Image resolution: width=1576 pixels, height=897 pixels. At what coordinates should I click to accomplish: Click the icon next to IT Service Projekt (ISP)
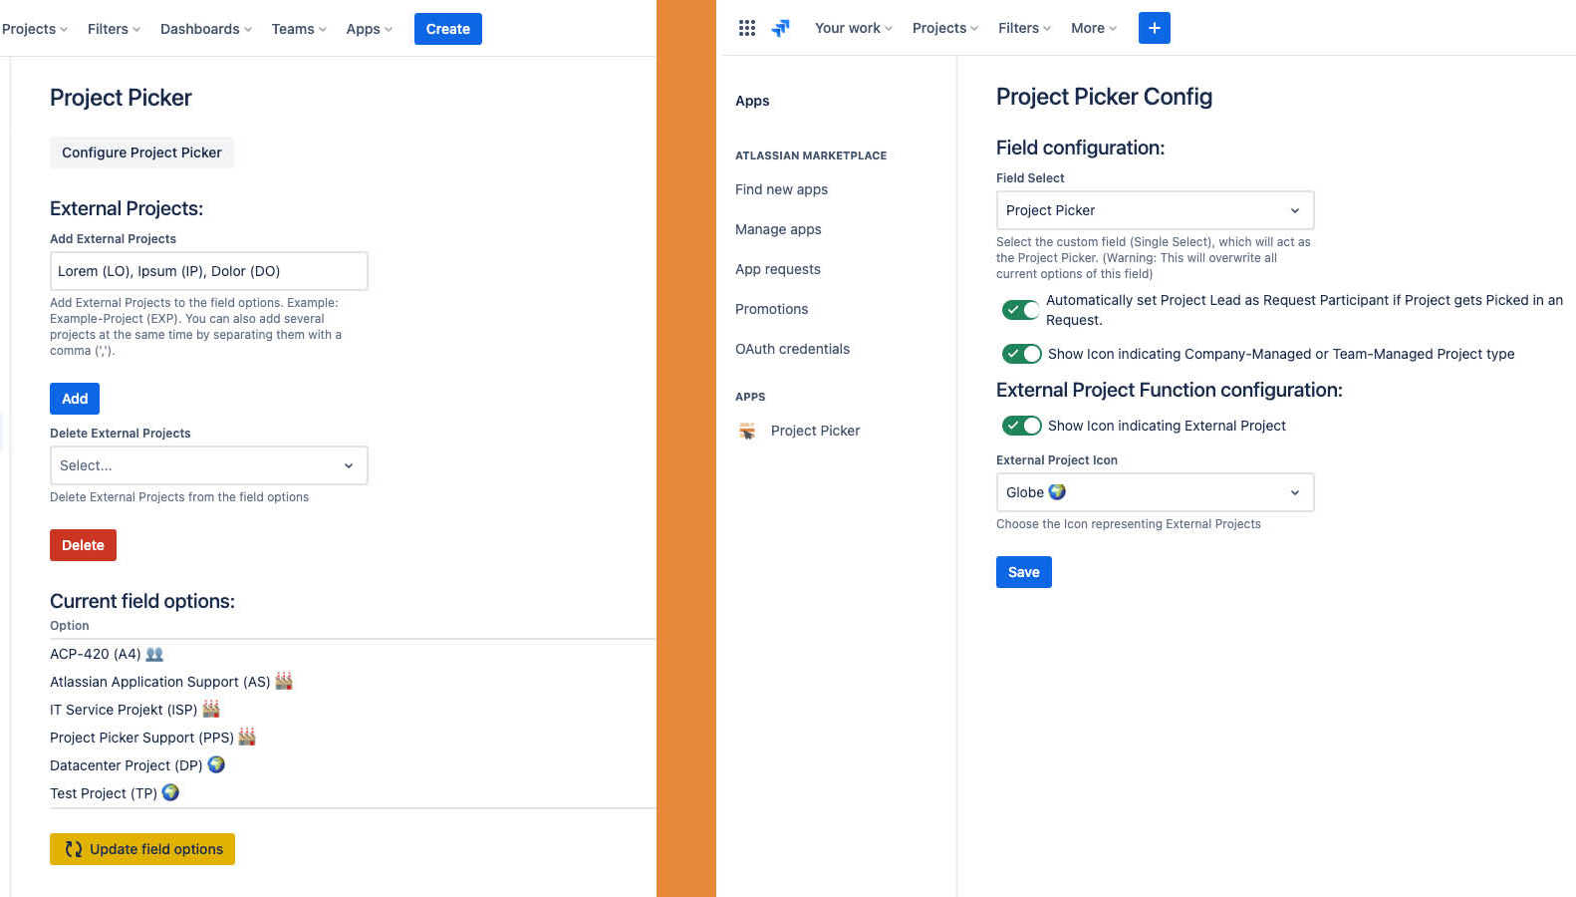click(x=211, y=709)
